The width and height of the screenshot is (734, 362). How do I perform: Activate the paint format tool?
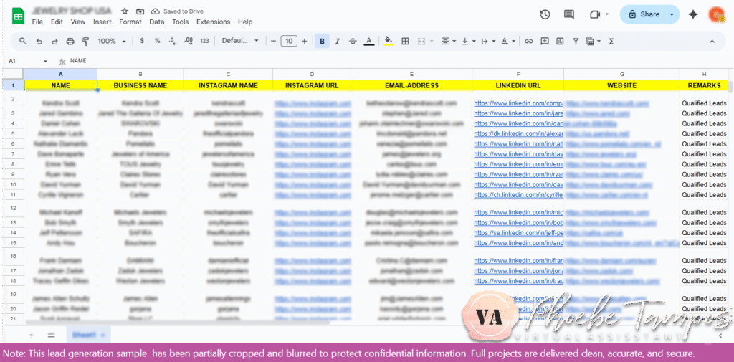coord(85,41)
